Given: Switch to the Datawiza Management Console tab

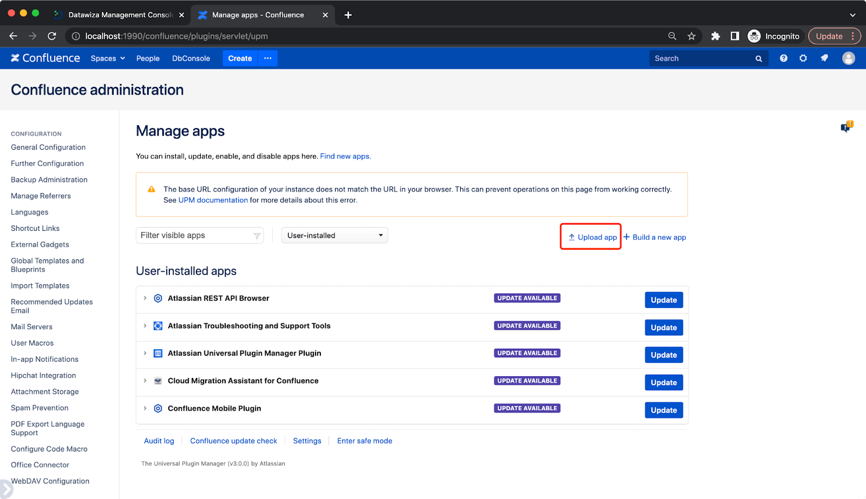Looking at the screenshot, I should pyautogui.click(x=119, y=15).
